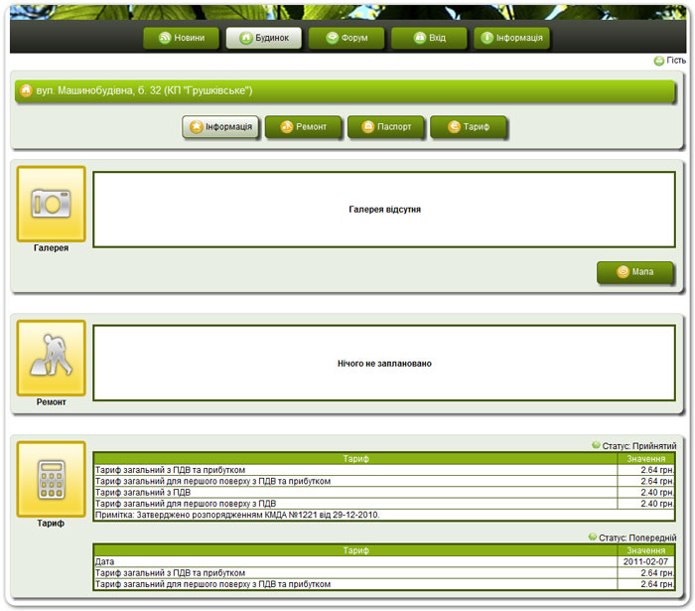Click the camera Галерея icon
Image resolution: width=695 pixels, height=611 pixels.
51,204
